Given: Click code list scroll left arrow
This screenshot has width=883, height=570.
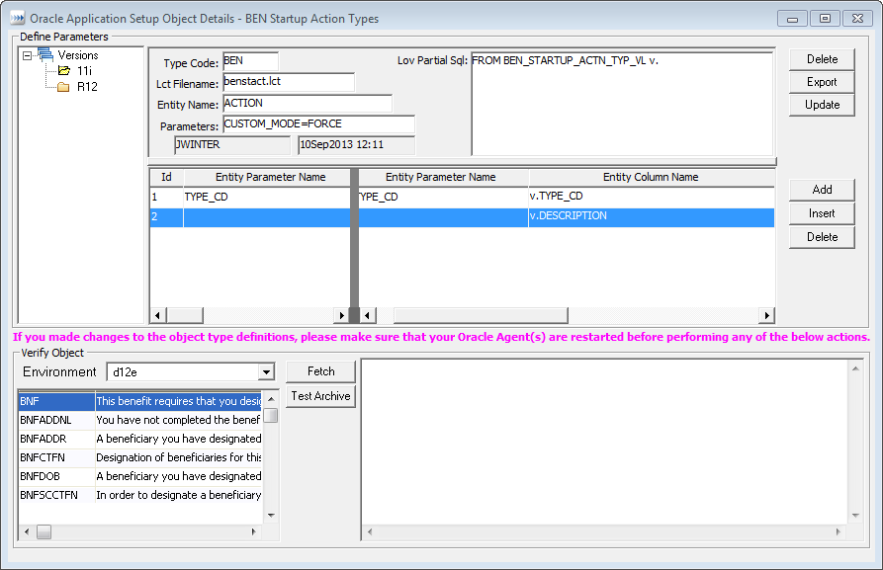Looking at the screenshot, I should coord(27,531).
